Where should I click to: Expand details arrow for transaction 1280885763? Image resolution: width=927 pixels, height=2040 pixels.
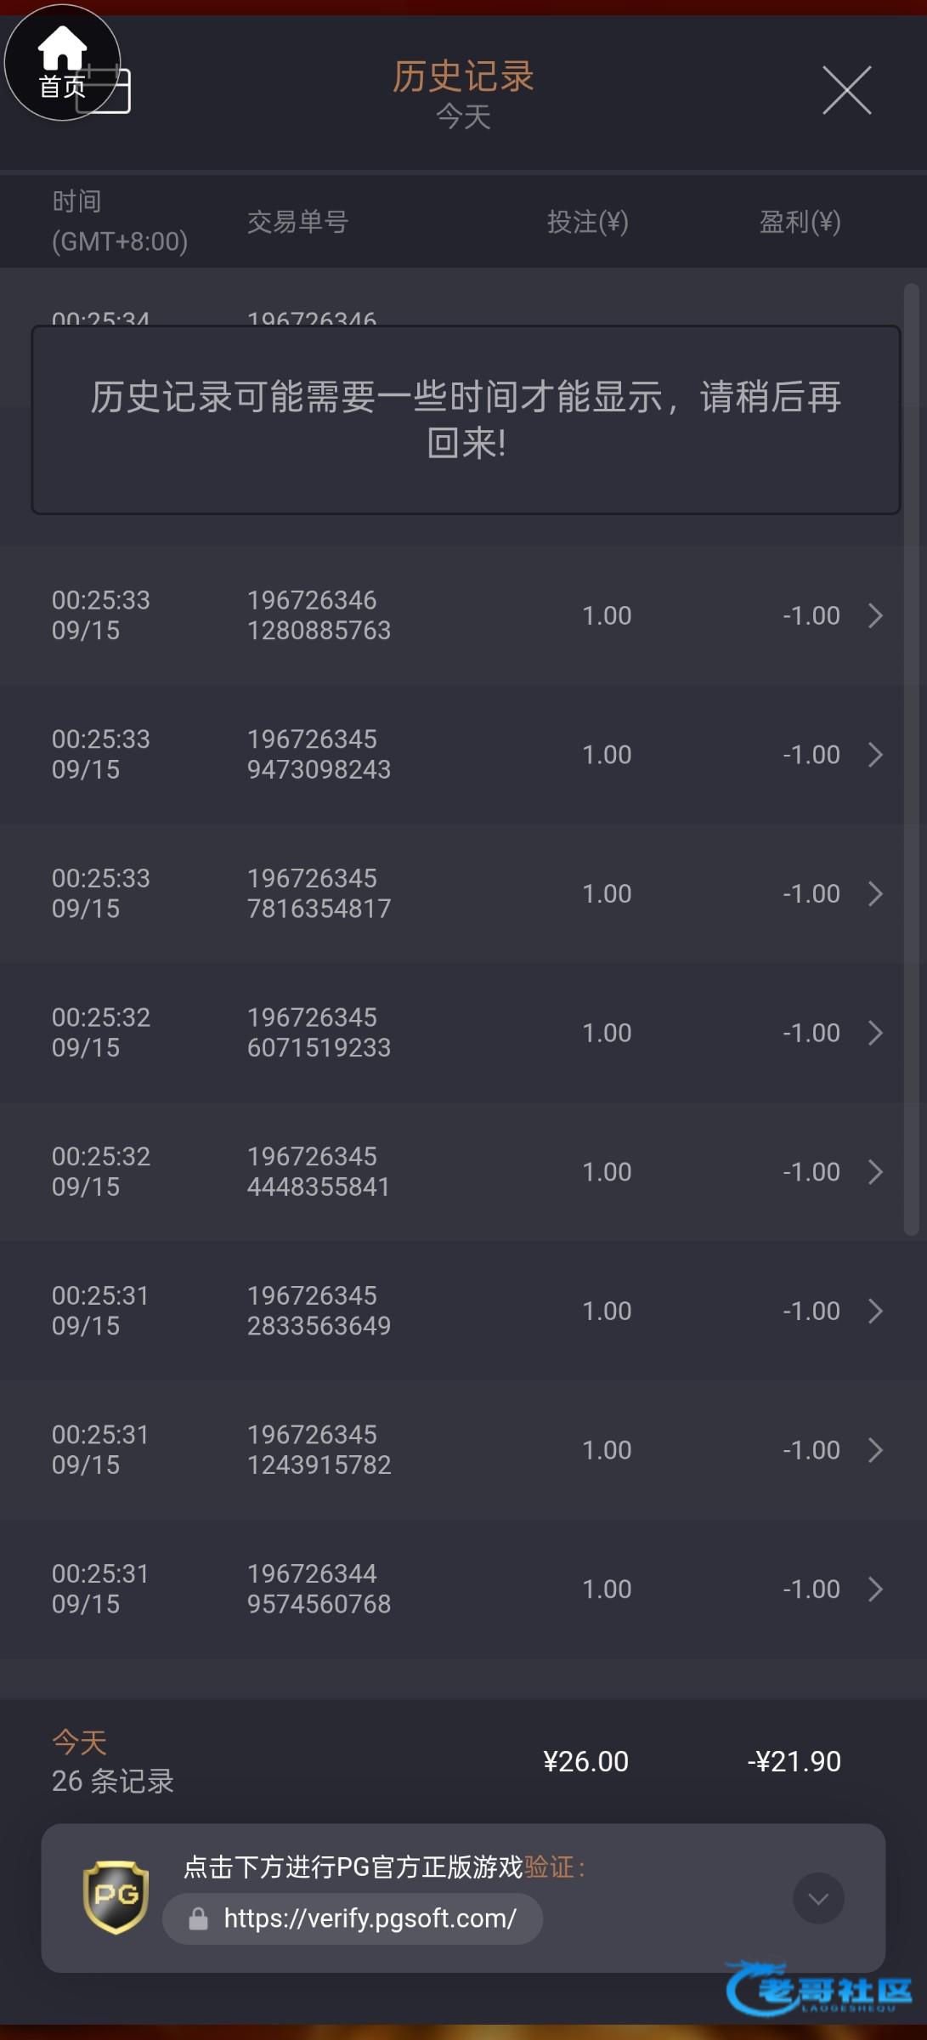[x=875, y=615]
